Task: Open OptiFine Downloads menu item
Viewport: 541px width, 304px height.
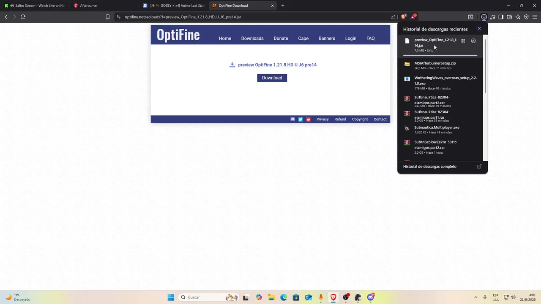Action: [x=252, y=38]
